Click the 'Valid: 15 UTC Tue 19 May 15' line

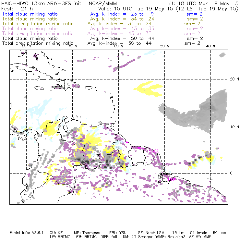tap(136, 8)
